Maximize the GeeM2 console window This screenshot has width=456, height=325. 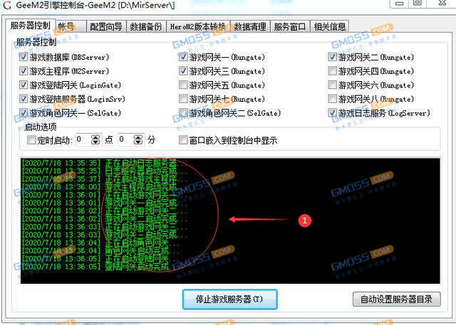(418, 4)
